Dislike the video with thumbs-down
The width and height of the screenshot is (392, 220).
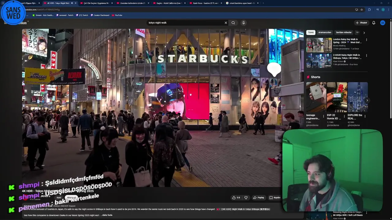click(x=246, y=198)
